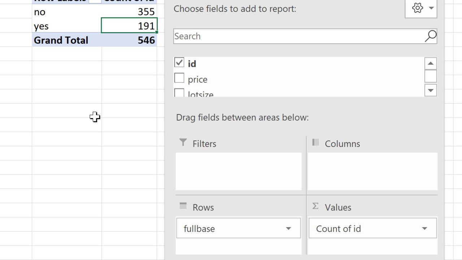Click the empty Filters drop area
The height and width of the screenshot is (260, 462).
[239, 171]
